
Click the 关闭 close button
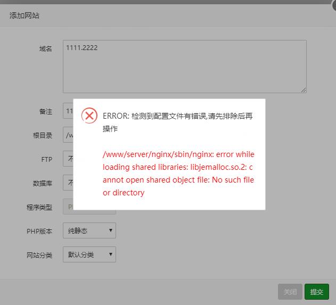point(290,292)
